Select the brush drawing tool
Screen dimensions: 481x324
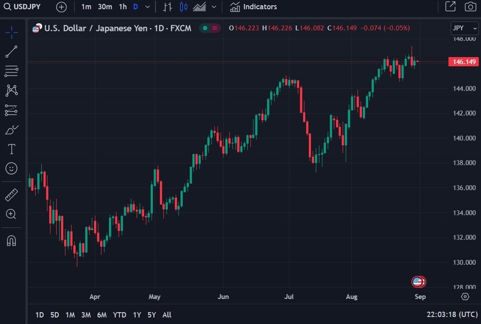pyautogui.click(x=12, y=130)
